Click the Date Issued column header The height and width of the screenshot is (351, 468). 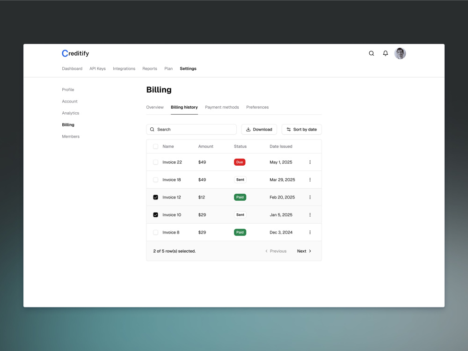click(281, 146)
